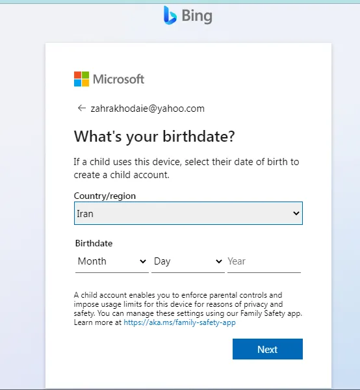
Task: Click the Next button
Action: click(268, 349)
